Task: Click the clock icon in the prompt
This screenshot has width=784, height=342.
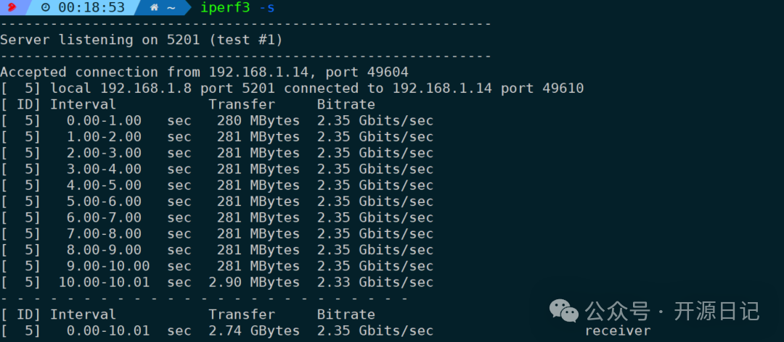Action: [x=46, y=8]
